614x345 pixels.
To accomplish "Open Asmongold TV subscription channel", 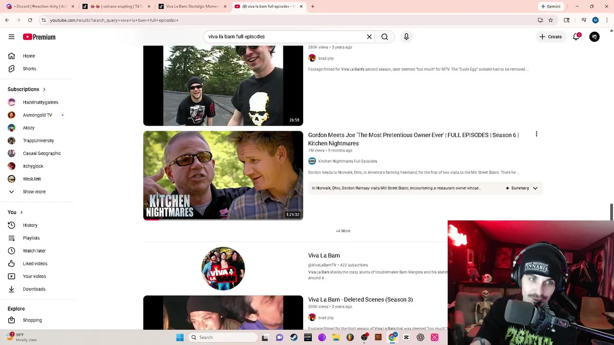I will click(x=37, y=115).
